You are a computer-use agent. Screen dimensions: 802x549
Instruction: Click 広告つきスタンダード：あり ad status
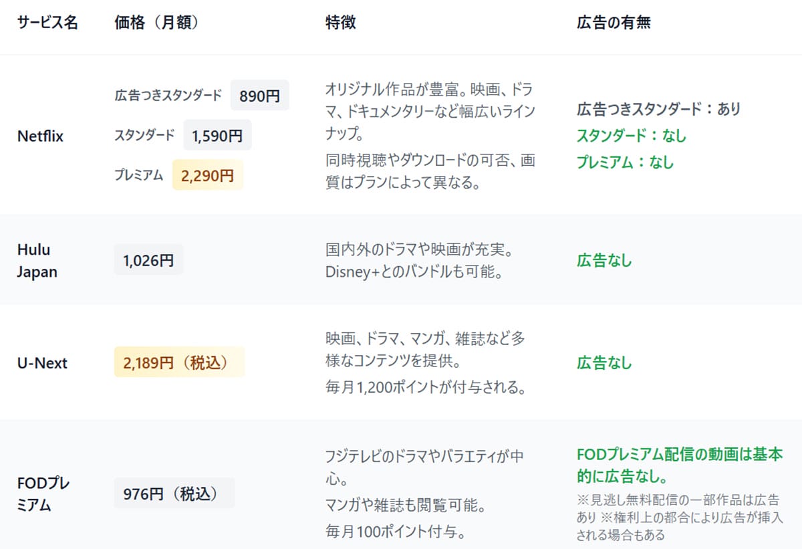(x=658, y=109)
